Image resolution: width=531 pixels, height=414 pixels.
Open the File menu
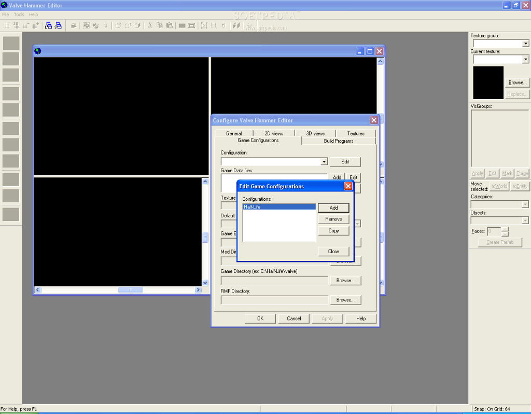click(x=5, y=15)
